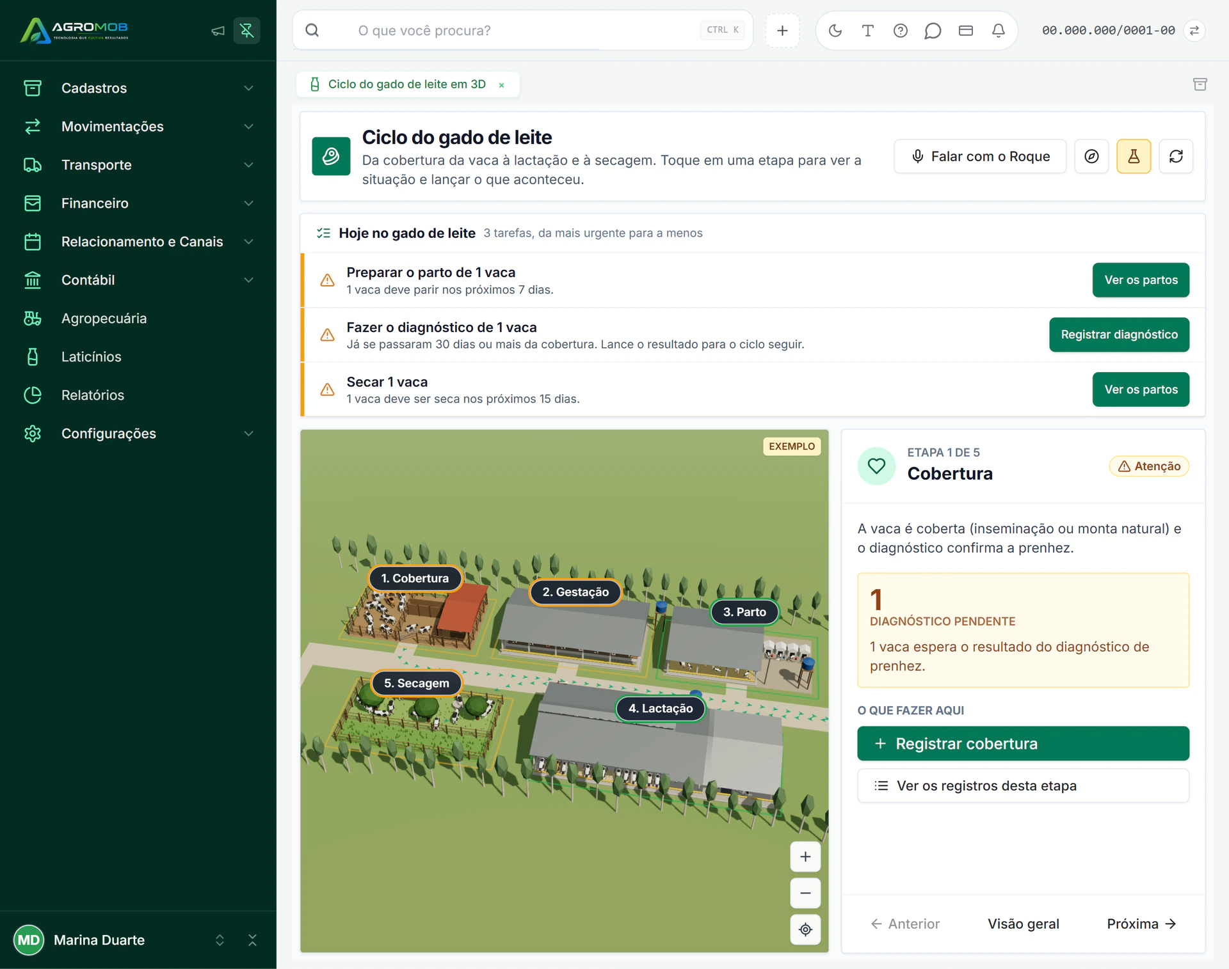Expand the Configurações menu
The image size is (1229, 969).
138,434
